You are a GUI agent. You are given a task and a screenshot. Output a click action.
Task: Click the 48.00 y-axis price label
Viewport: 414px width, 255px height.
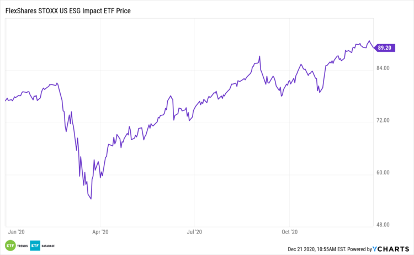tap(383, 225)
